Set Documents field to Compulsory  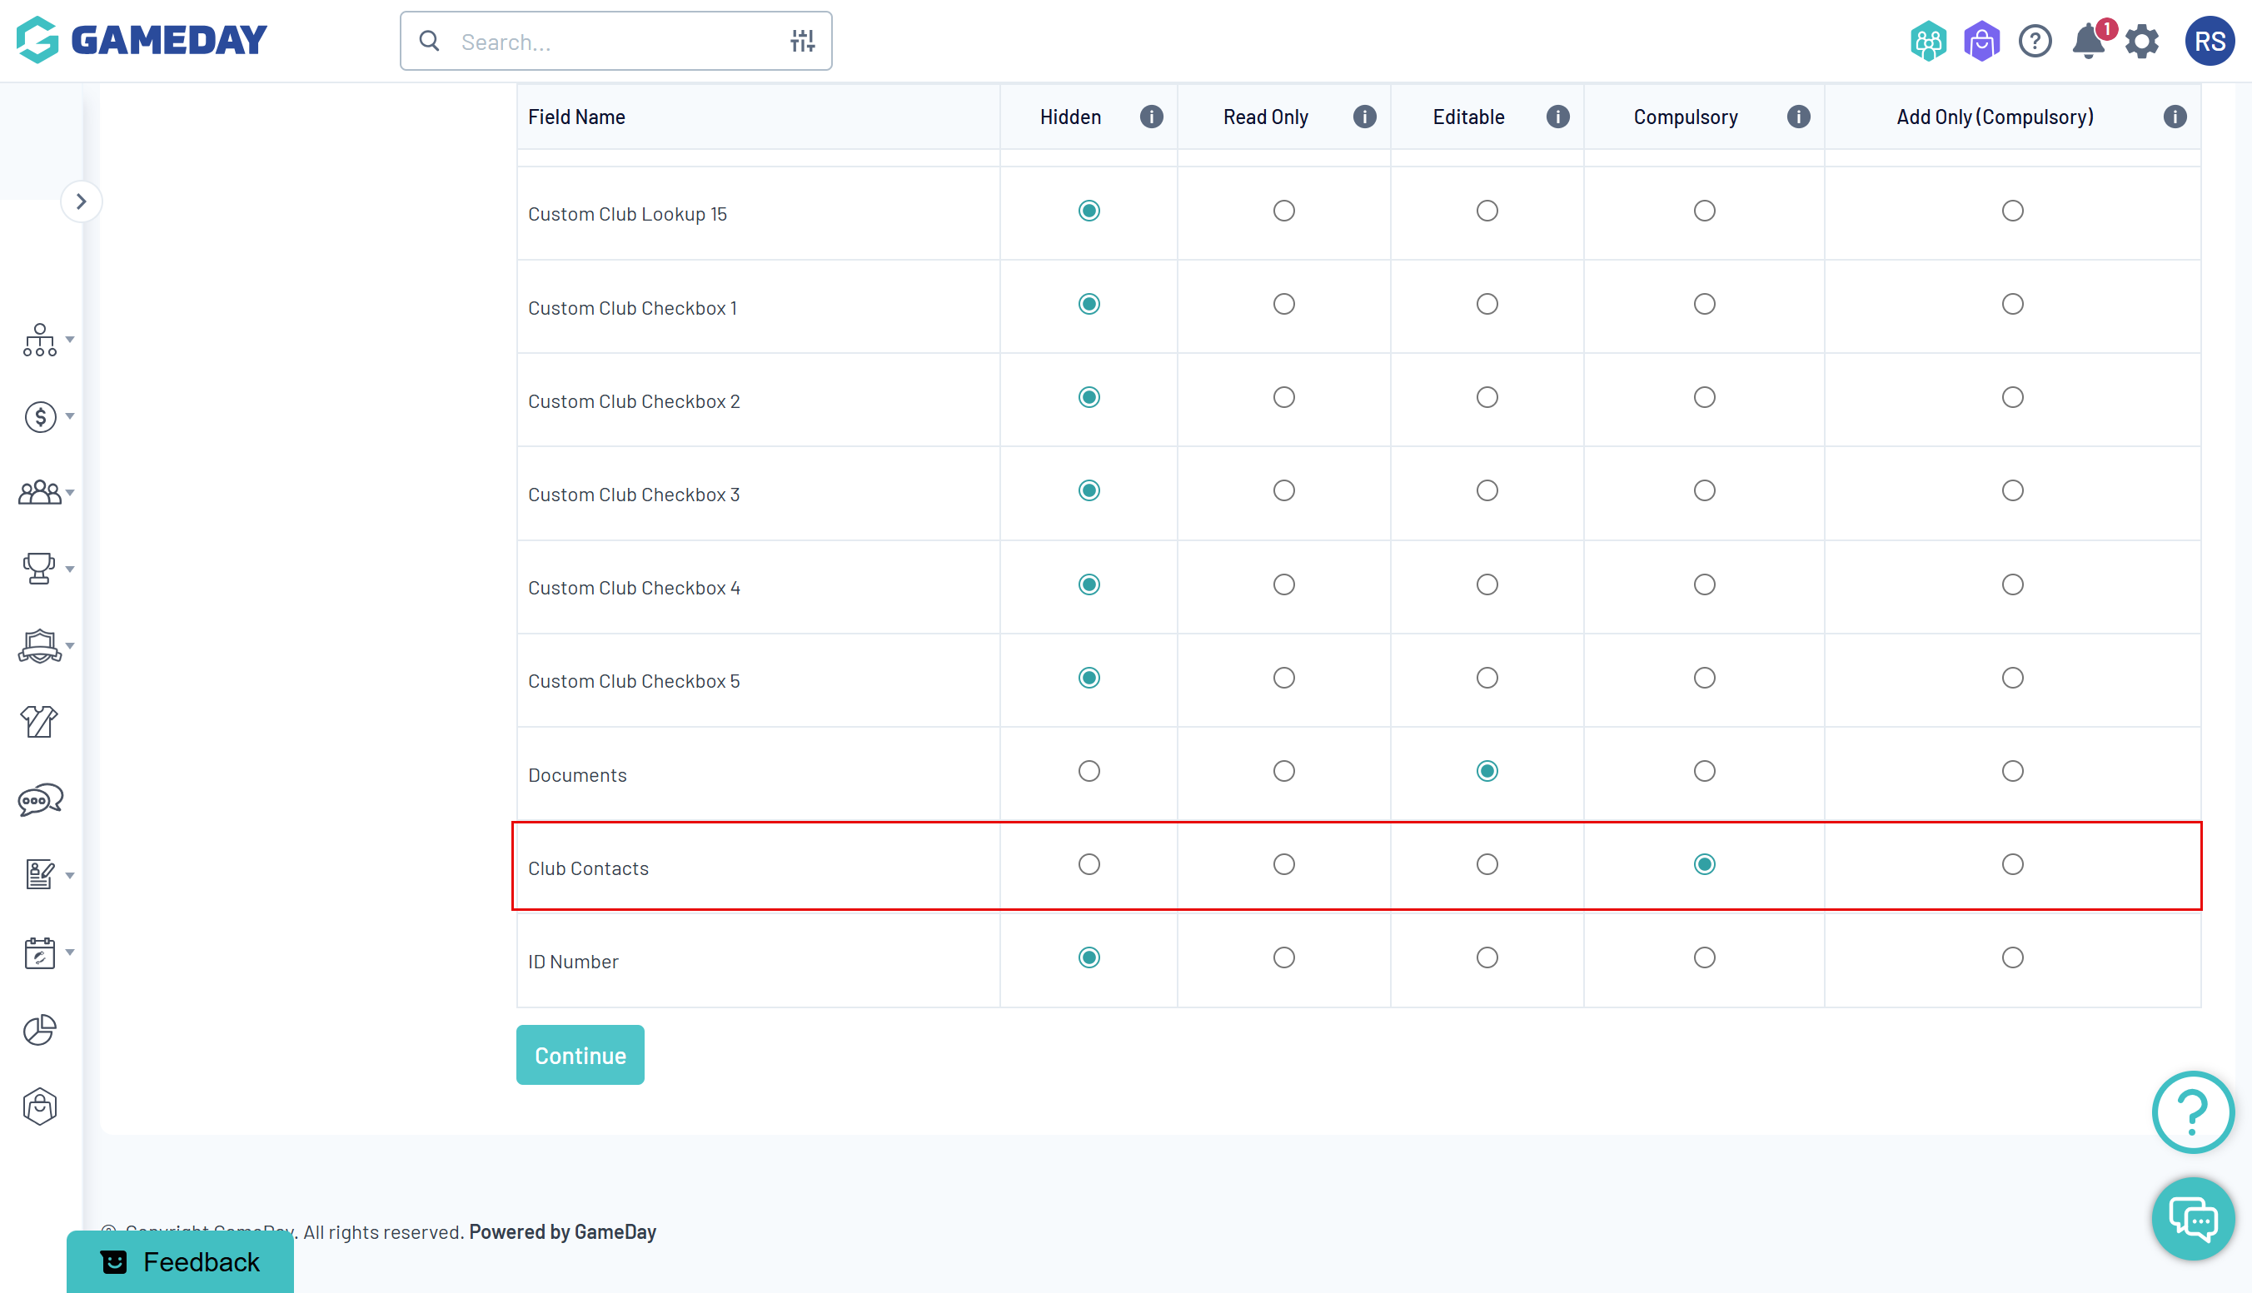(x=1704, y=771)
